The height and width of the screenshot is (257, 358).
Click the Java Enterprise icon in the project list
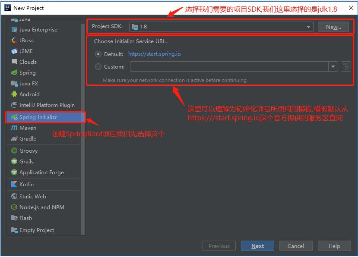tap(14, 30)
